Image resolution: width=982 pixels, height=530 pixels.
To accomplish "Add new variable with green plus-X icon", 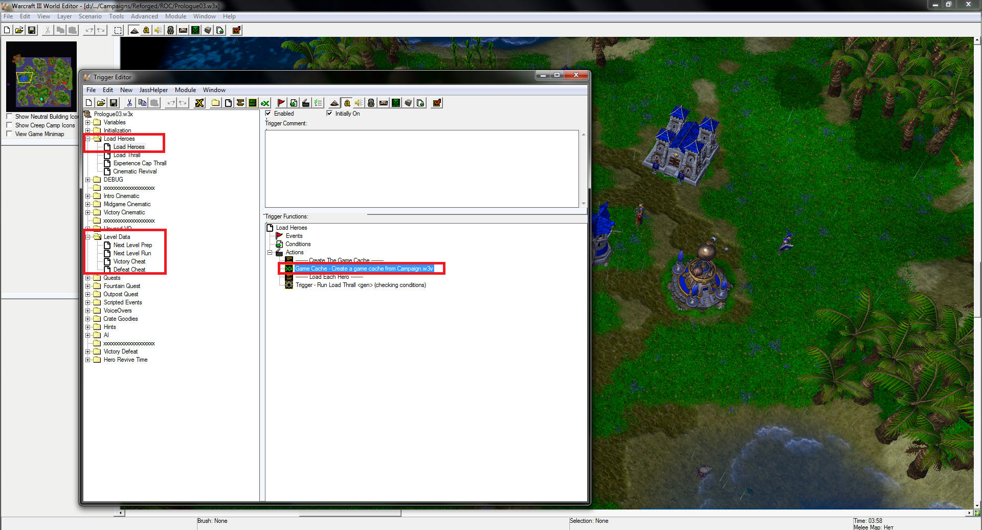I will 265,103.
